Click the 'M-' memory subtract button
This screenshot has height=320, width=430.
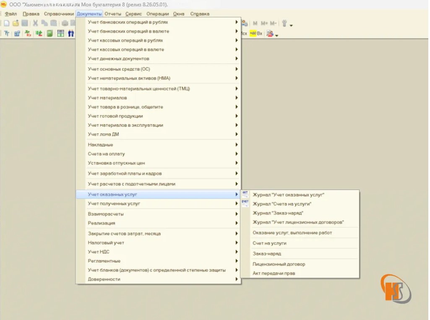click(x=274, y=23)
